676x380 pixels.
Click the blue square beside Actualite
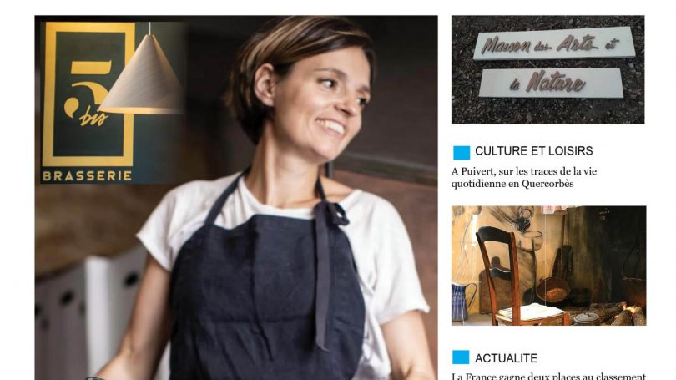461,357
